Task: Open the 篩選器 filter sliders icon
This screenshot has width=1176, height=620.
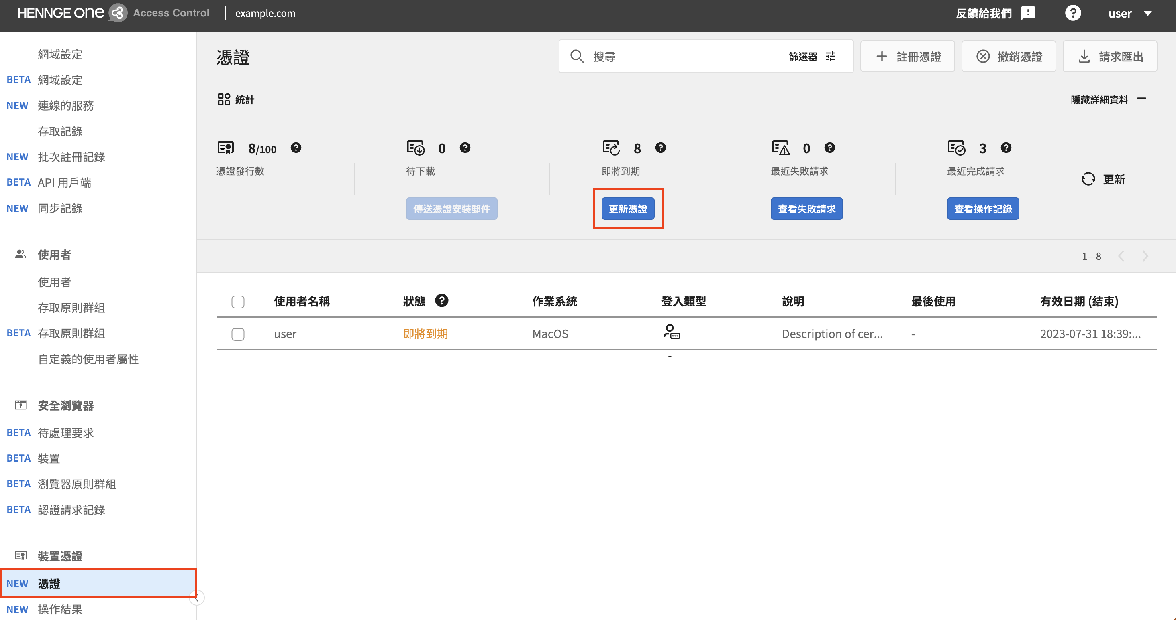Action: [831, 56]
